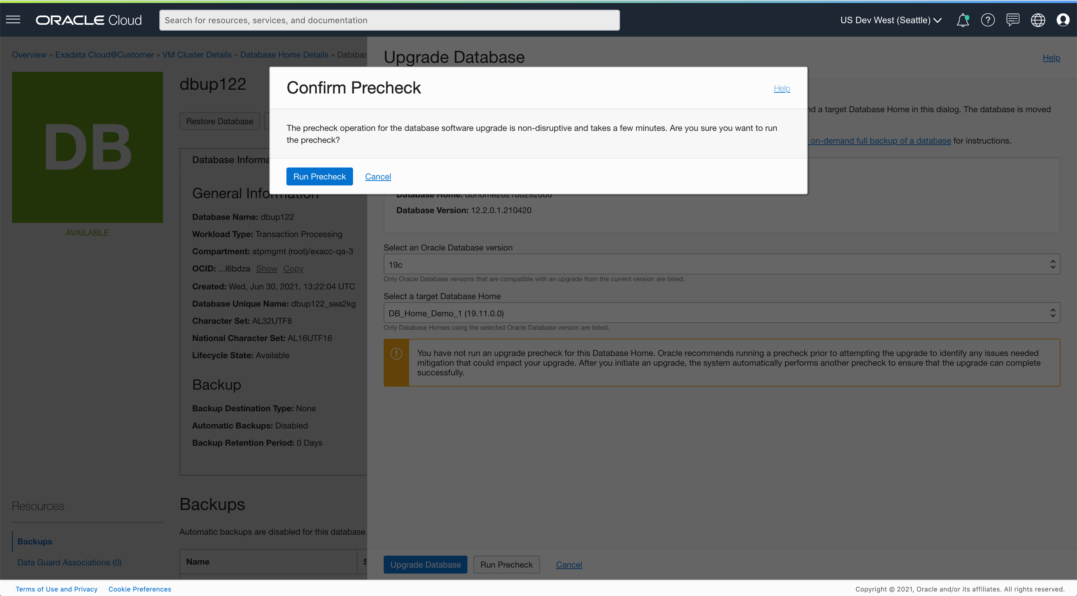
Task: Open the language globe icon
Action: coord(1038,20)
